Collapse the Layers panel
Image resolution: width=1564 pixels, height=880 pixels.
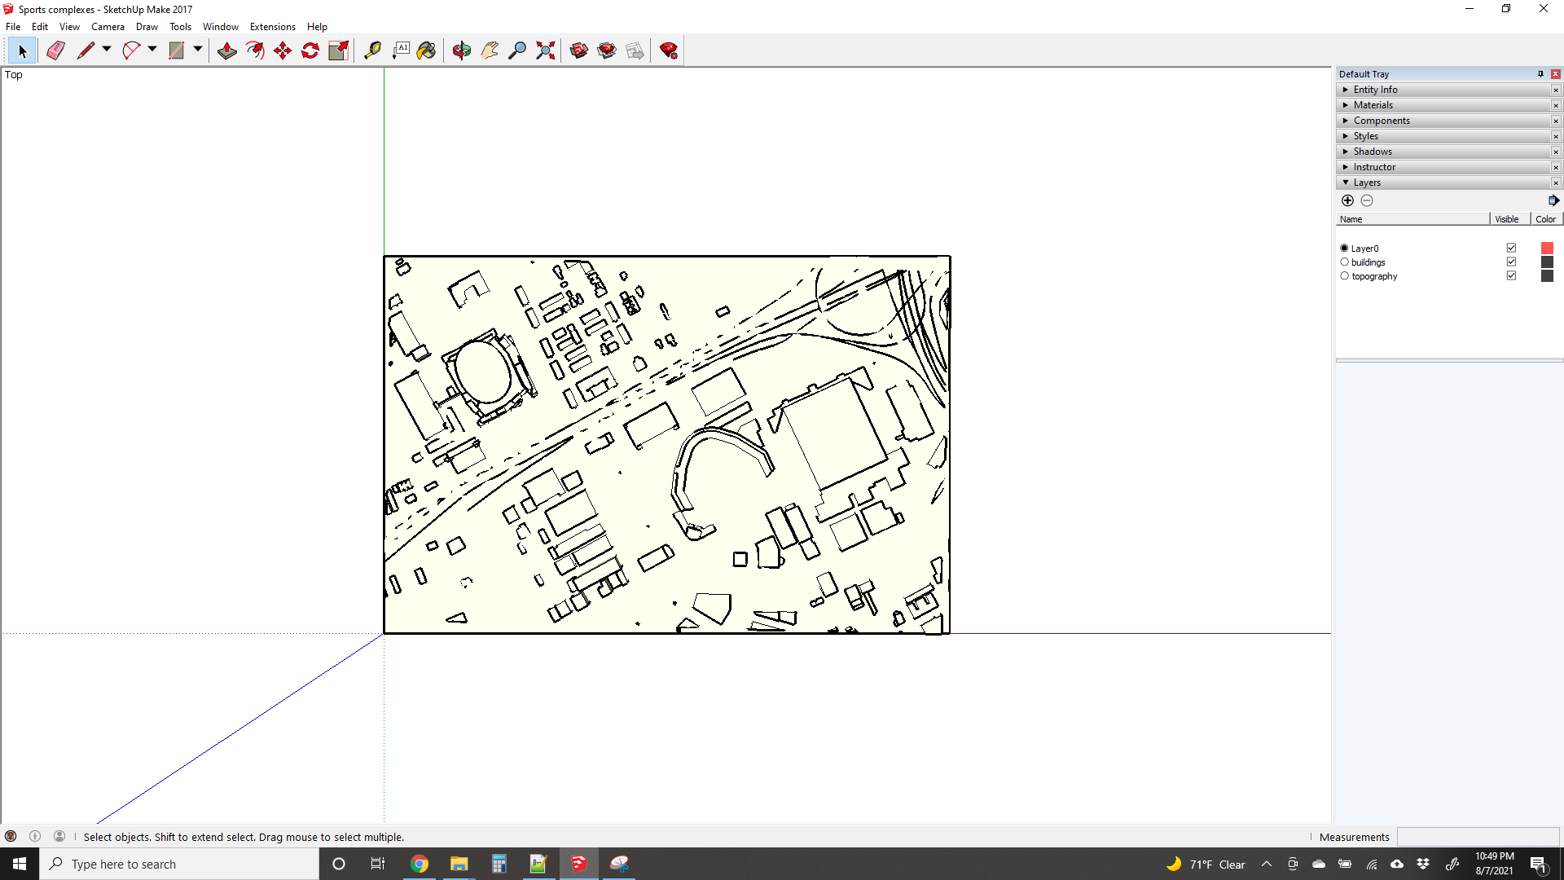pos(1367,183)
